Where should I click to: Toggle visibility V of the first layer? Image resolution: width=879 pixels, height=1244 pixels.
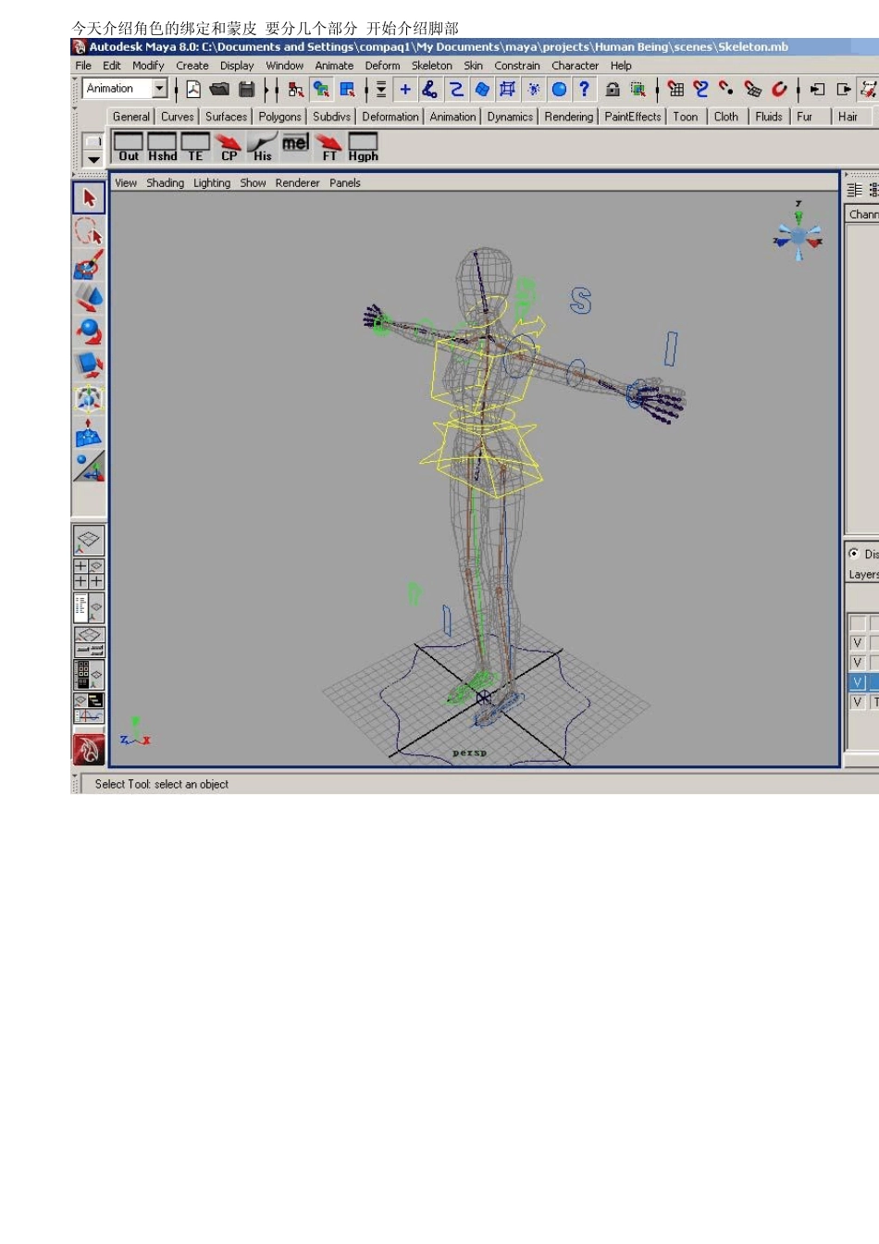click(858, 642)
